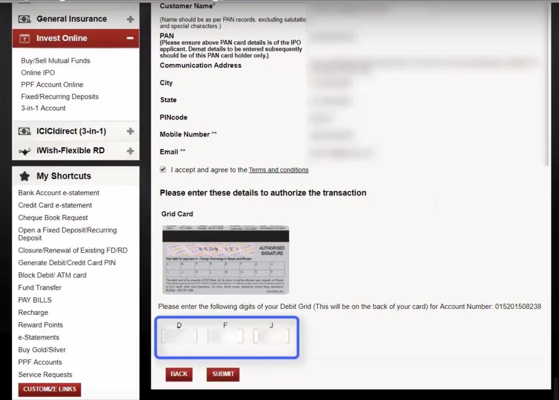The height and width of the screenshot is (400, 559).
Task: Open the PPF Accounts shortcut
Action: coord(40,362)
